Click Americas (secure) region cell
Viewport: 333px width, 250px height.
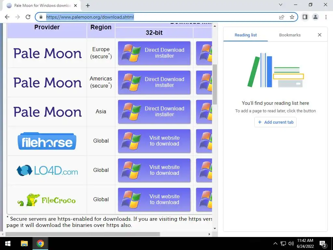point(101,82)
